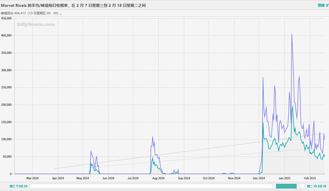Click the Mar 2024 x-axis label

(x=32, y=178)
